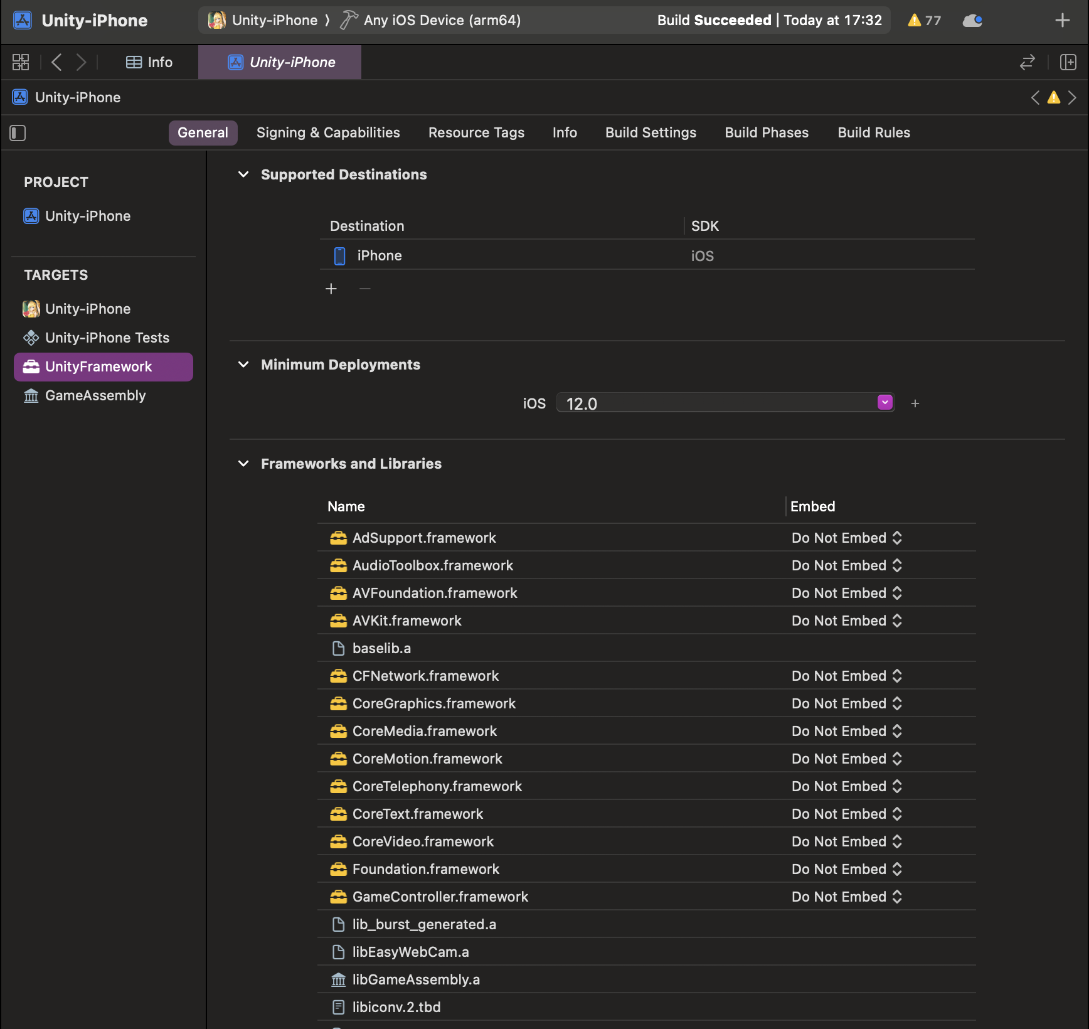Select the Unity-iPhone Tests target
This screenshot has height=1029, width=1089.
click(x=107, y=338)
